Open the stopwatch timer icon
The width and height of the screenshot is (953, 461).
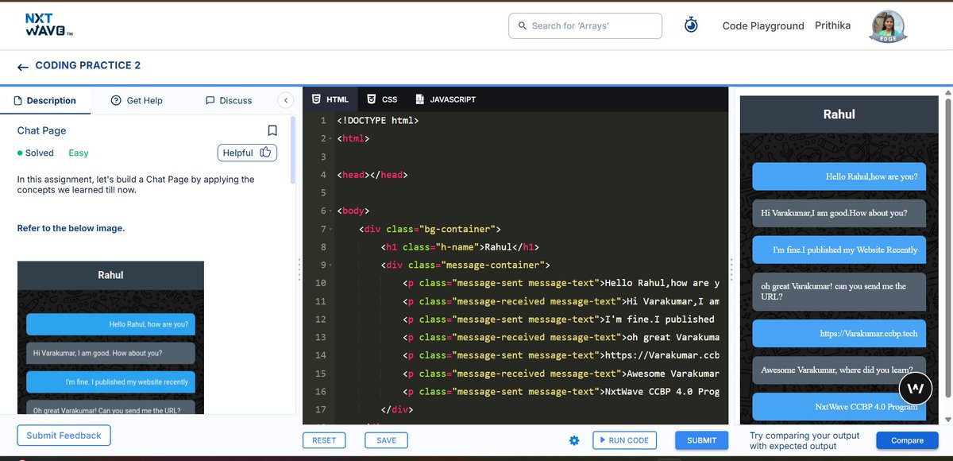691,25
